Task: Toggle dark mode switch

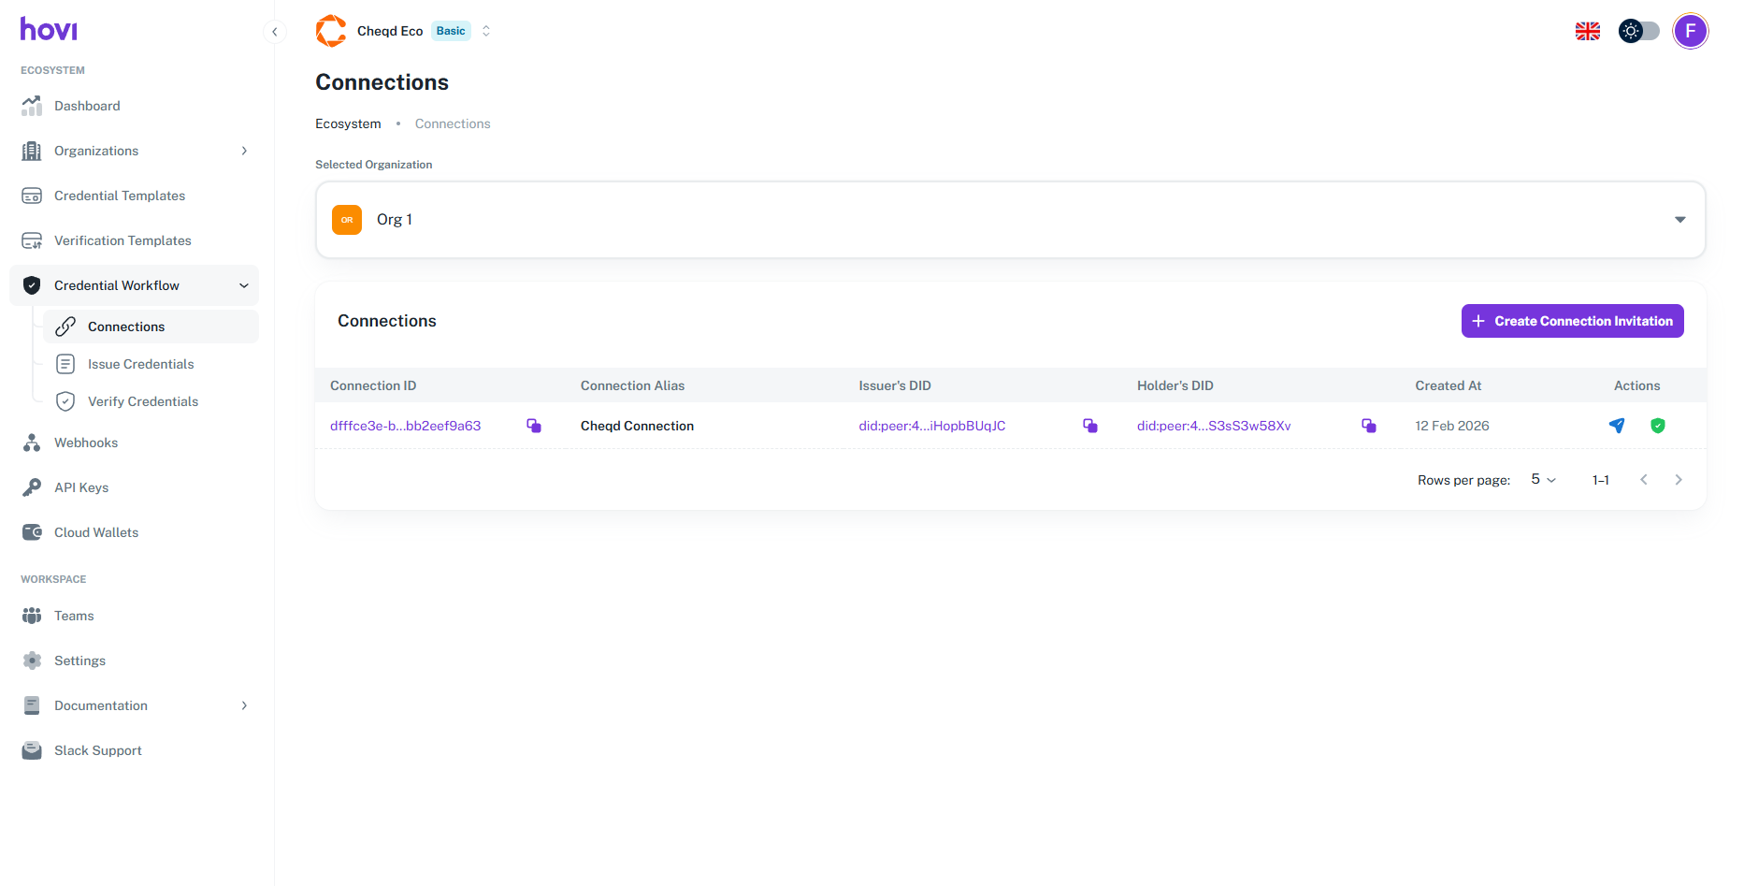Action: 1639,31
